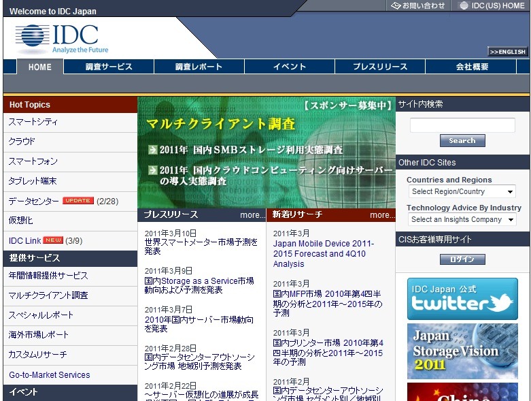Open 2010年国内サーバー市場動向を発表 press release
The width and height of the screenshot is (531, 401).
tap(199, 324)
